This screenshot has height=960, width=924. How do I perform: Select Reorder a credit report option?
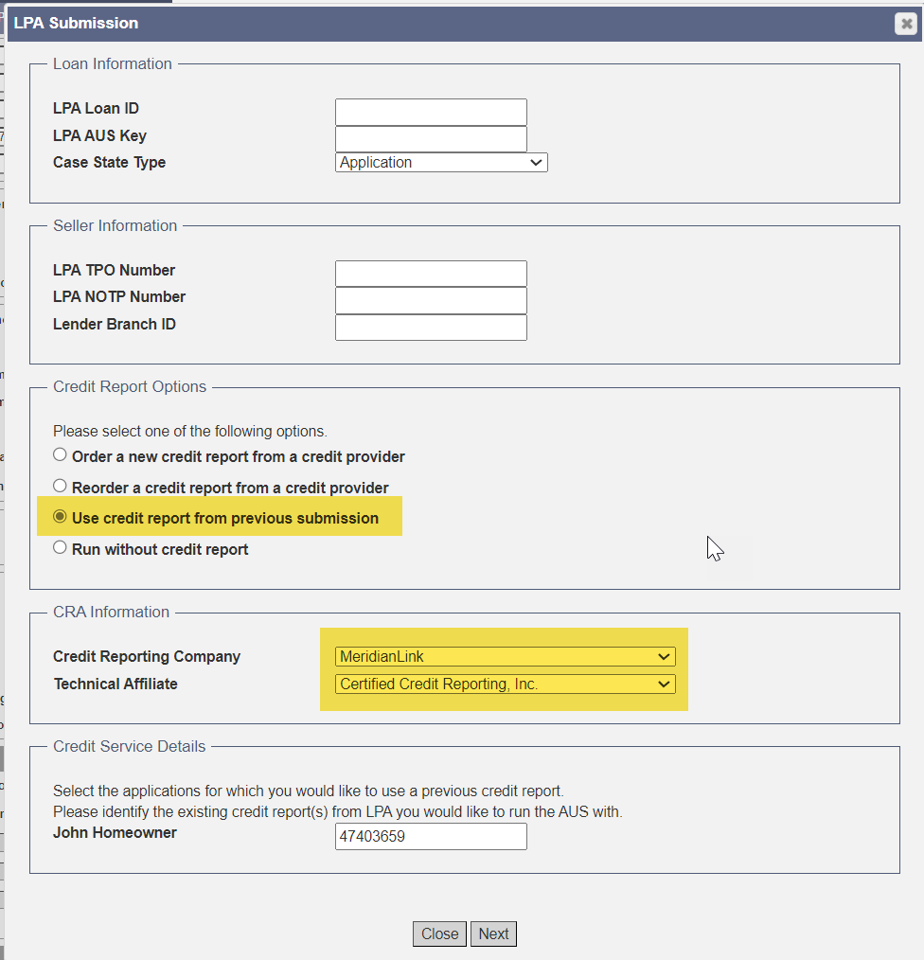click(x=60, y=486)
